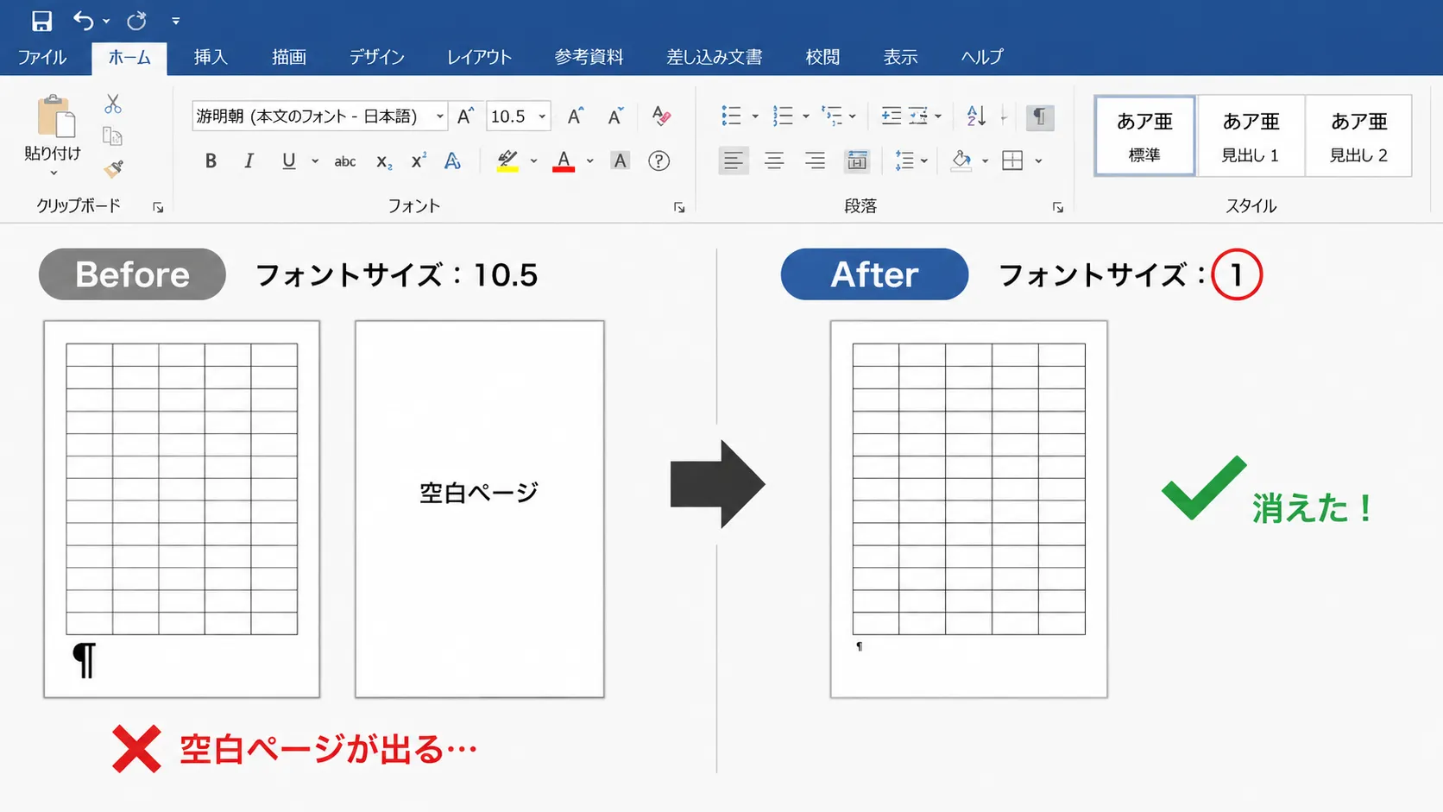This screenshot has width=1443, height=812.
Task: Expand the font size dropdown arrow
Action: click(542, 116)
